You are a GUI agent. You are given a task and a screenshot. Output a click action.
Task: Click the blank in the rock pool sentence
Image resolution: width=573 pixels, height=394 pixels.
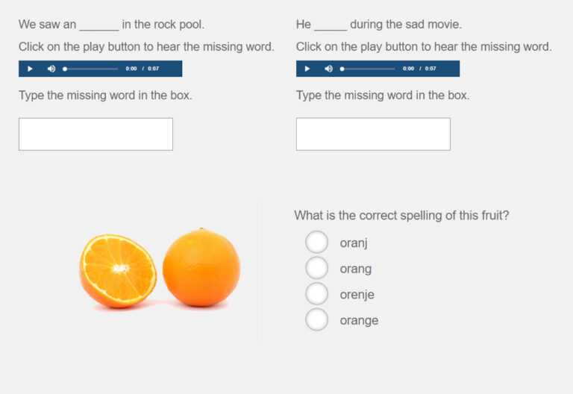point(99,26)
